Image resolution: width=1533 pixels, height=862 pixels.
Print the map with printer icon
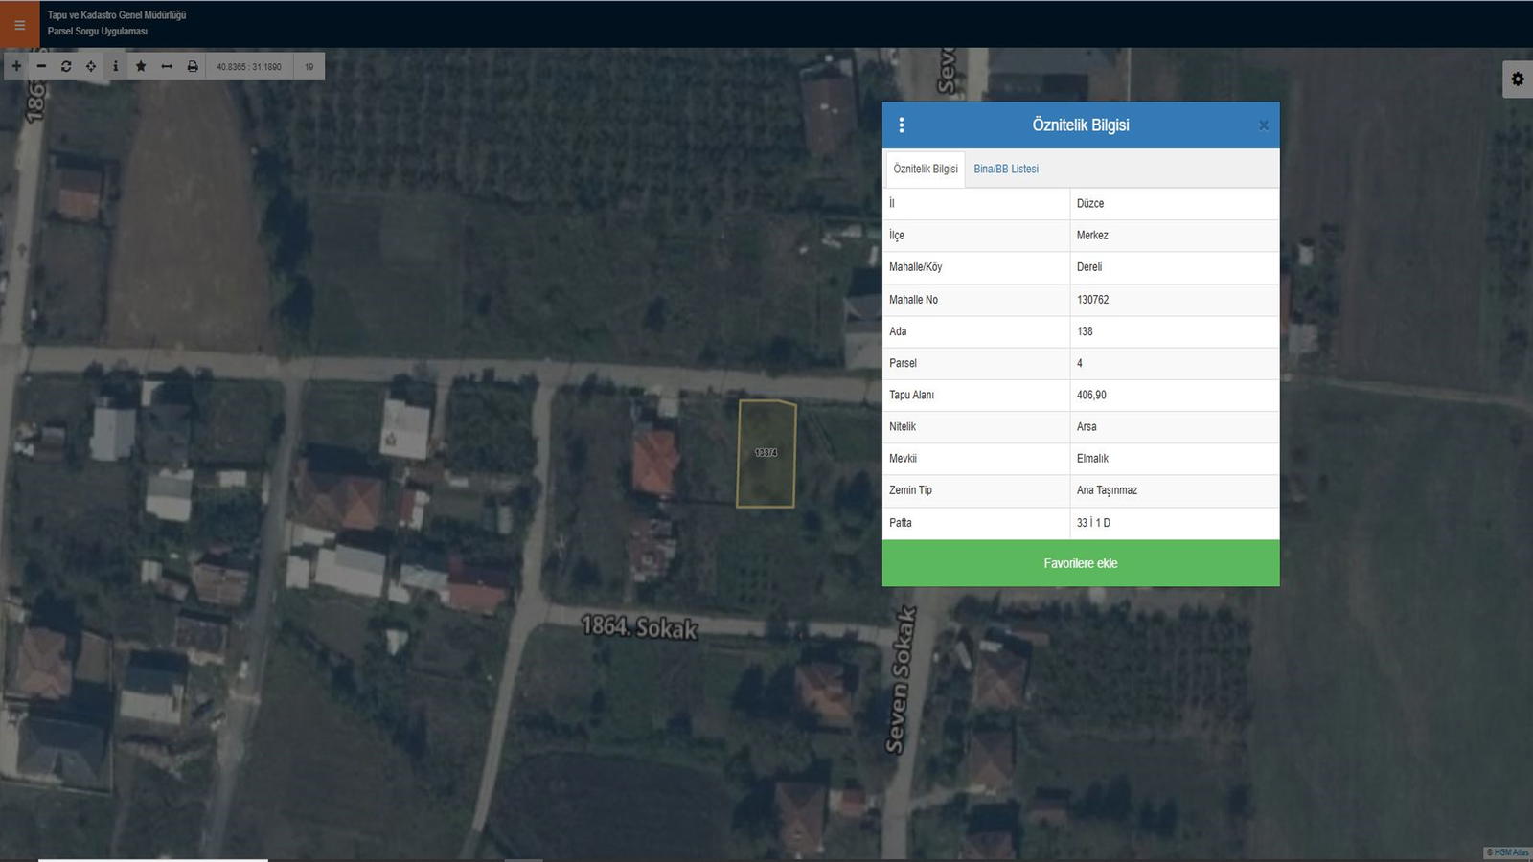pyautogui.click(x=193, y=66)
